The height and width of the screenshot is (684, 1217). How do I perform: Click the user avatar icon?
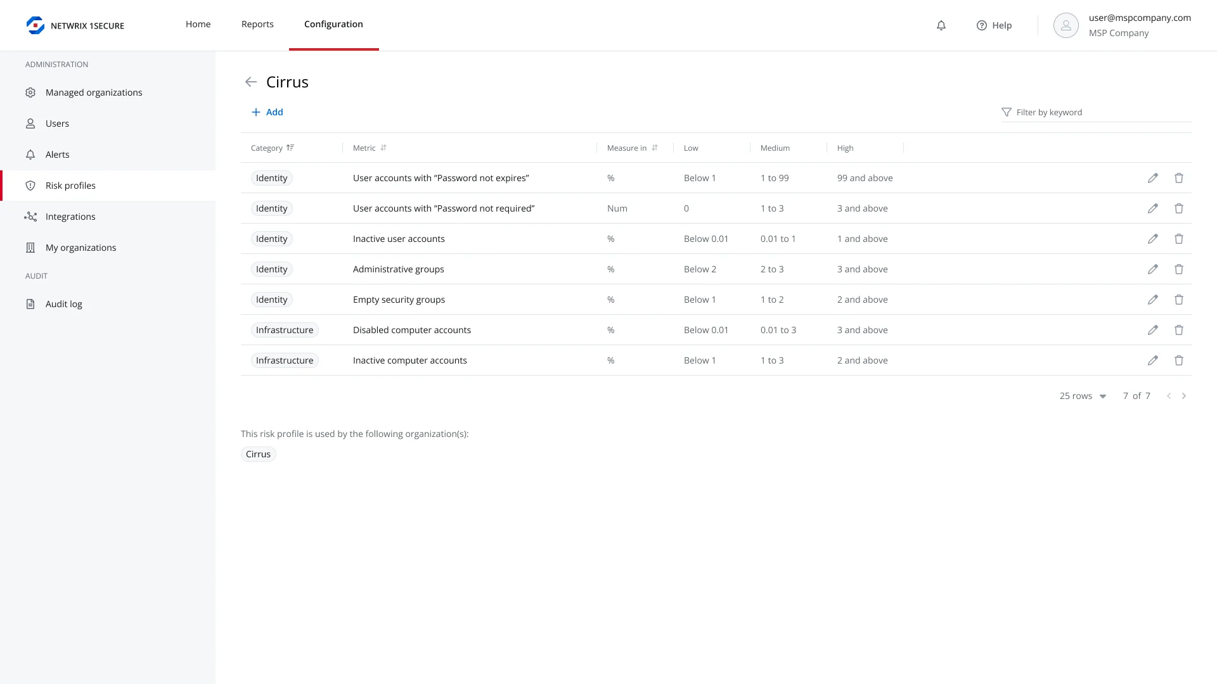click(1066, 25)
